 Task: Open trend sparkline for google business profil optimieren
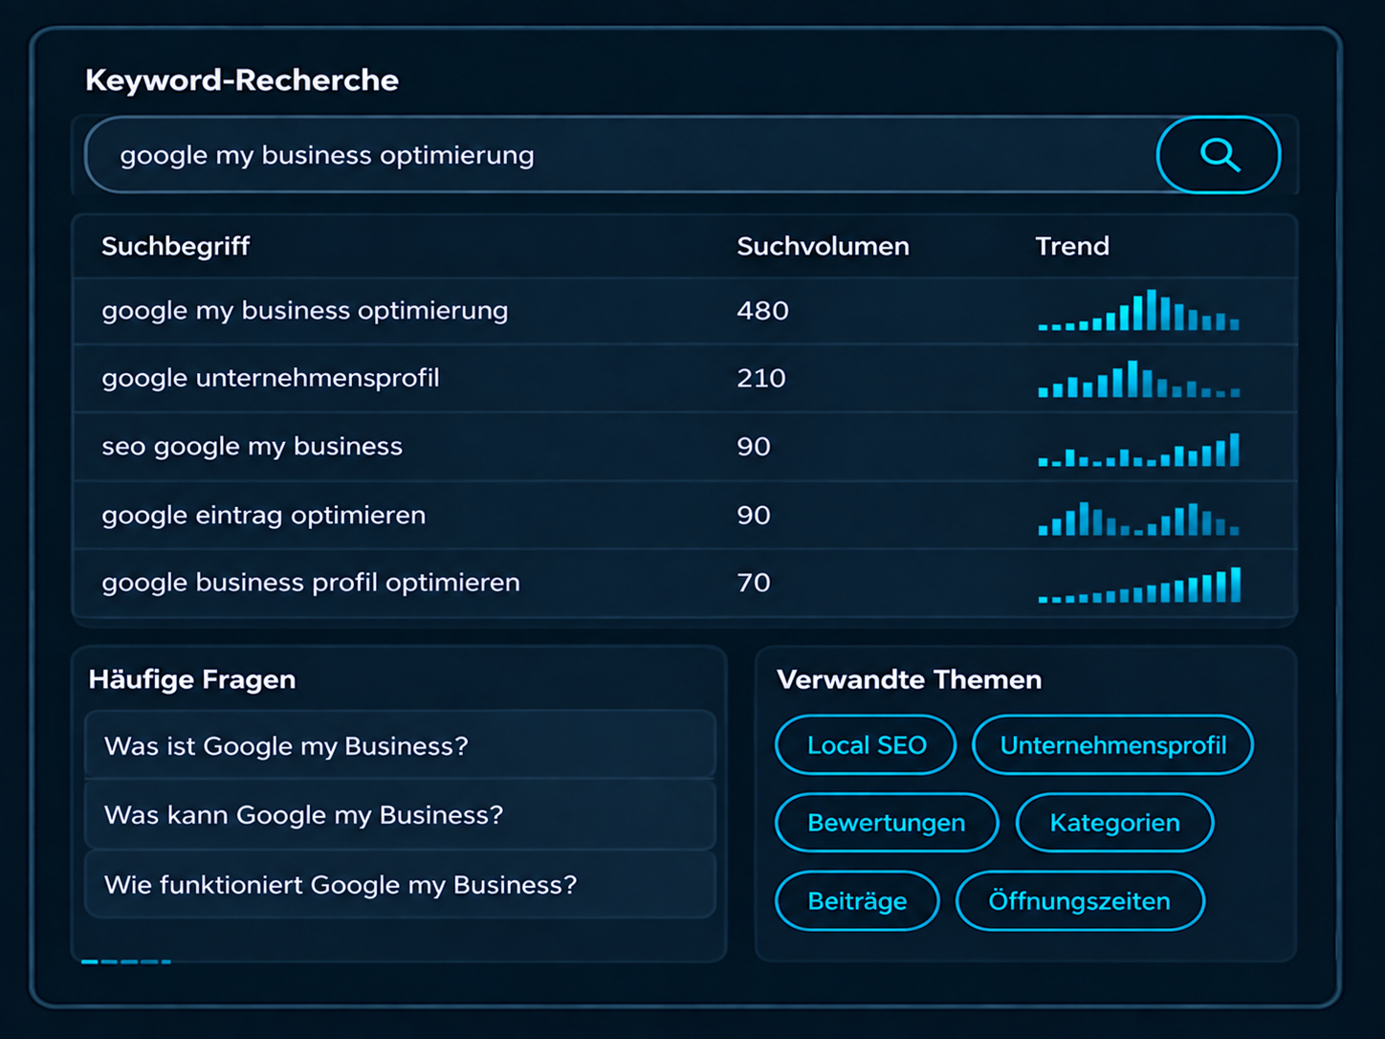coord(1138,586)
